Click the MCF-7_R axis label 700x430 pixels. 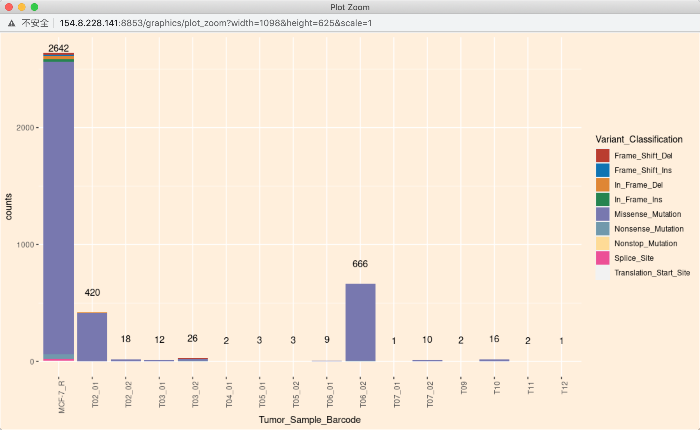tap(62, 397)
